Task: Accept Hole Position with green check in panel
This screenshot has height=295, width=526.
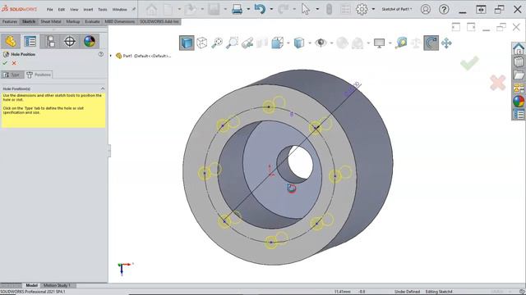Action: point(5,63)
